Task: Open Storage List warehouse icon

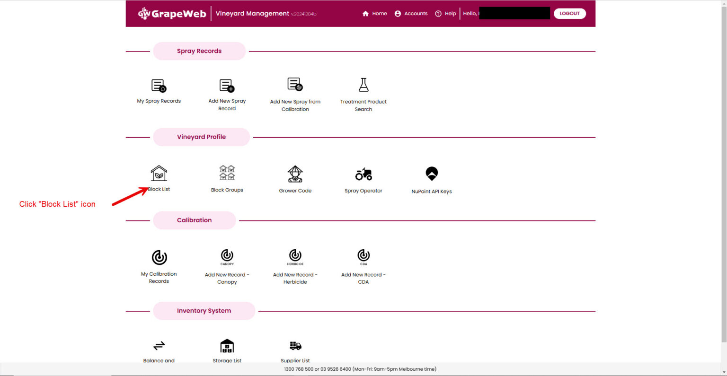Action: [227, 346]
